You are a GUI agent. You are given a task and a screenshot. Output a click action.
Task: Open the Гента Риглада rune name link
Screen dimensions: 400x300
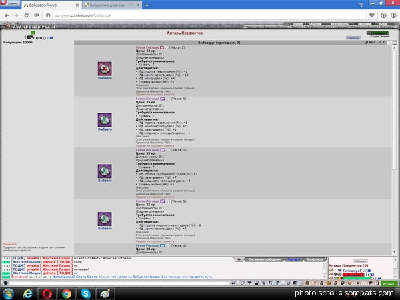(147, 245)
